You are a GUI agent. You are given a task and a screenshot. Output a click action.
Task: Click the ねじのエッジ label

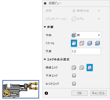point(52,84)
